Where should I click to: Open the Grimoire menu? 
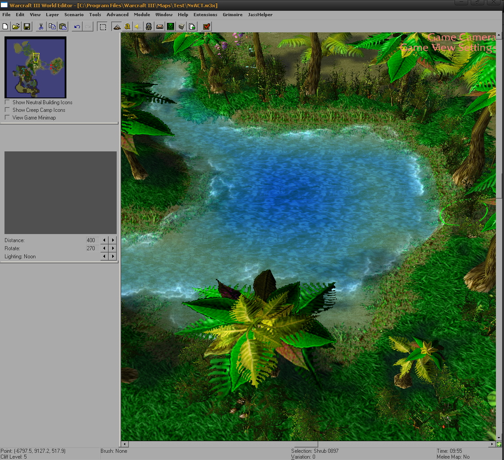233,14
